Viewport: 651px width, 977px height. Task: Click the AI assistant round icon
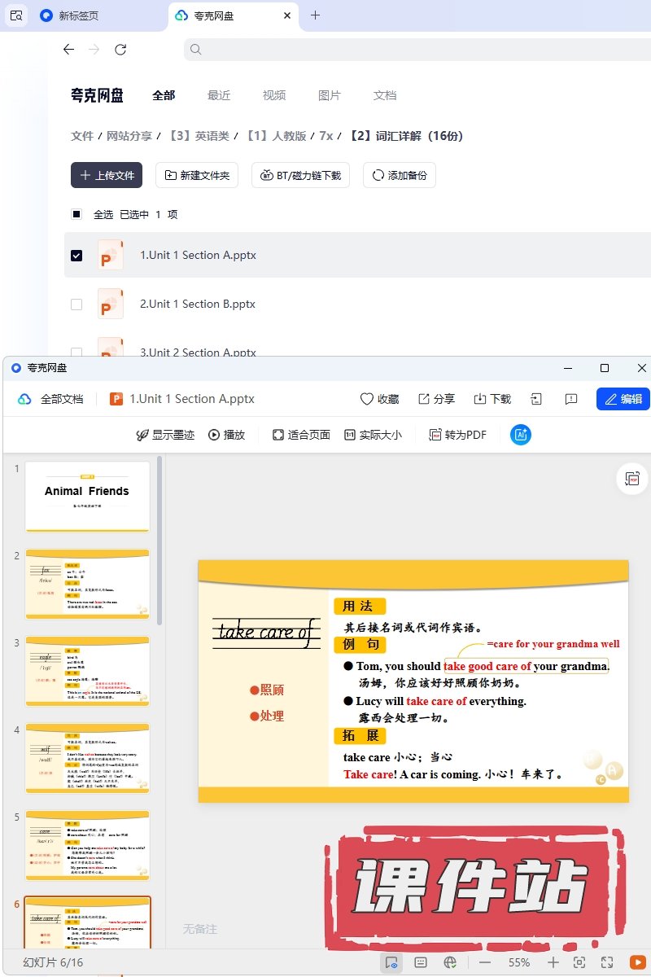click(520, 435)
